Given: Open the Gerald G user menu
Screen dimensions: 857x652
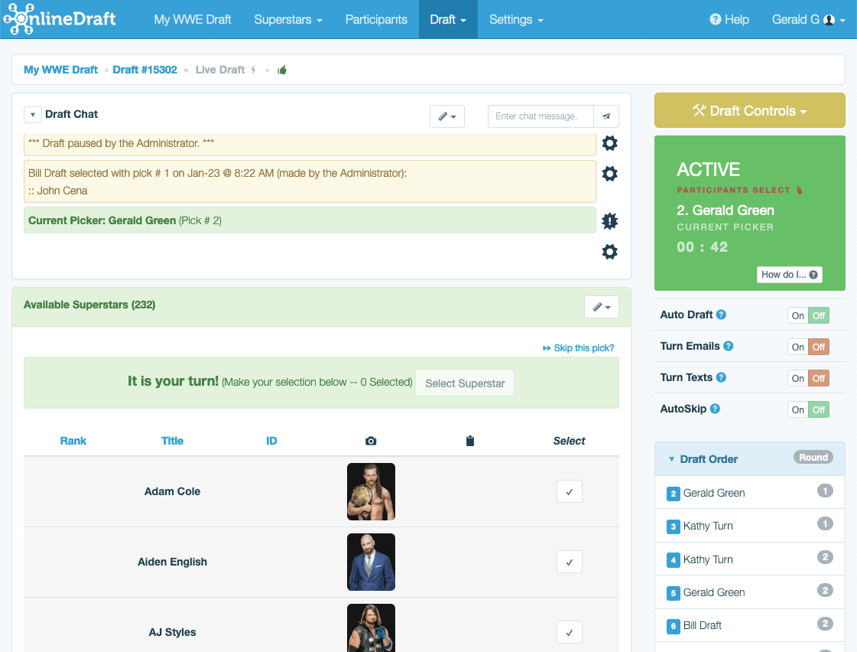Looking at the screenshot, I should 808,20.
